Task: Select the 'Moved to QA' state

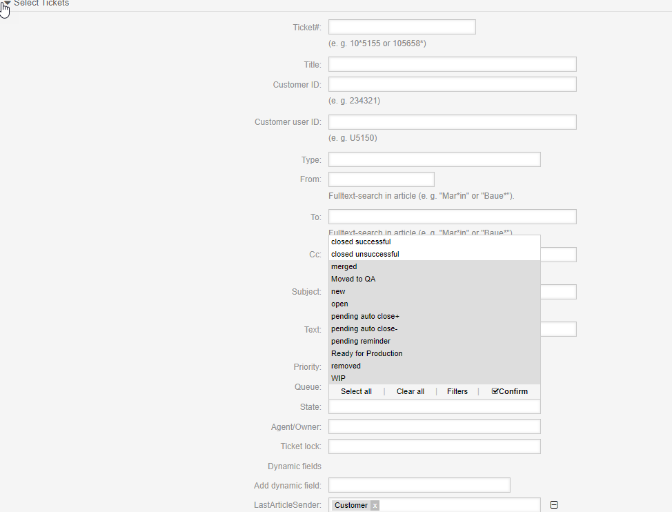Action: [353, 279]
